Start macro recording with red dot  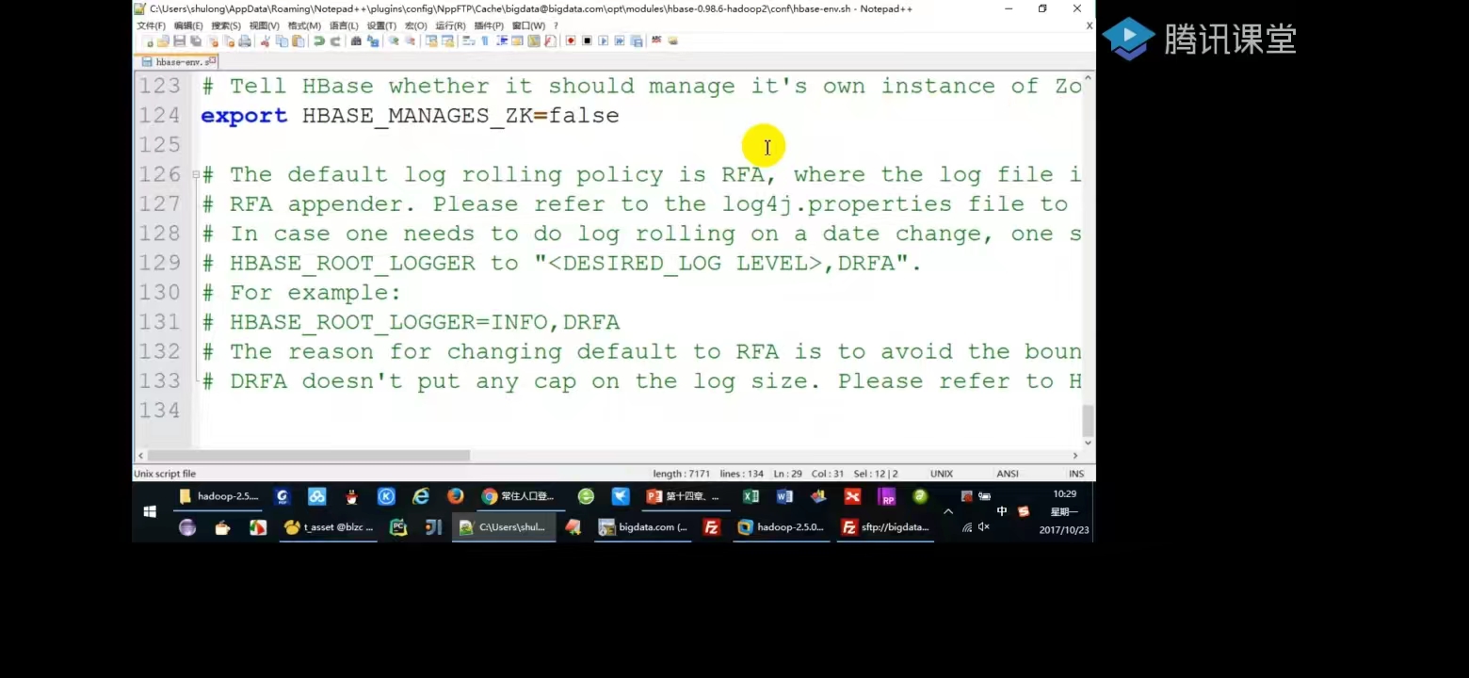571,40
